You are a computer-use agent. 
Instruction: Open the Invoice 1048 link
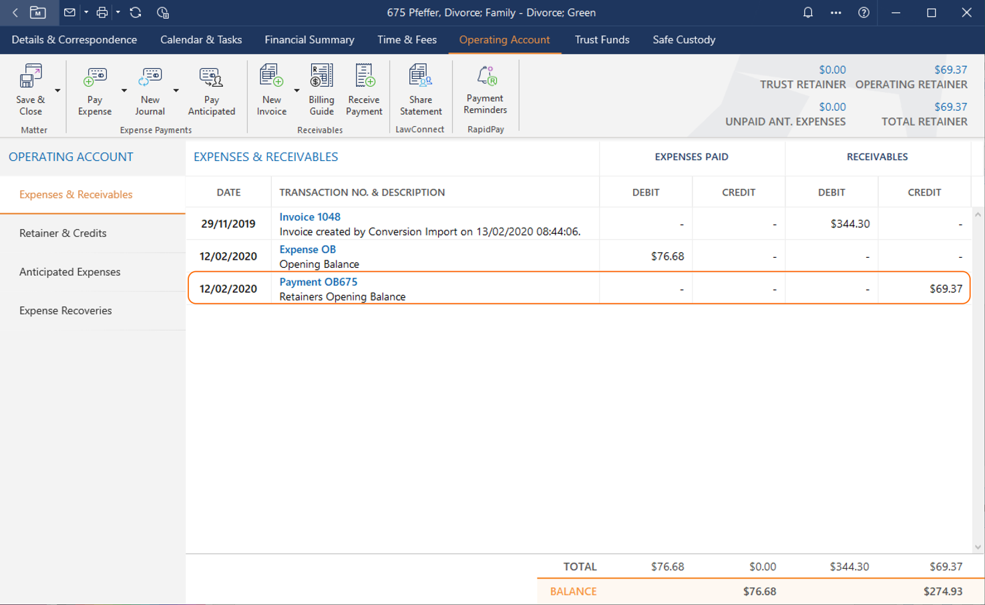point(310,217)
